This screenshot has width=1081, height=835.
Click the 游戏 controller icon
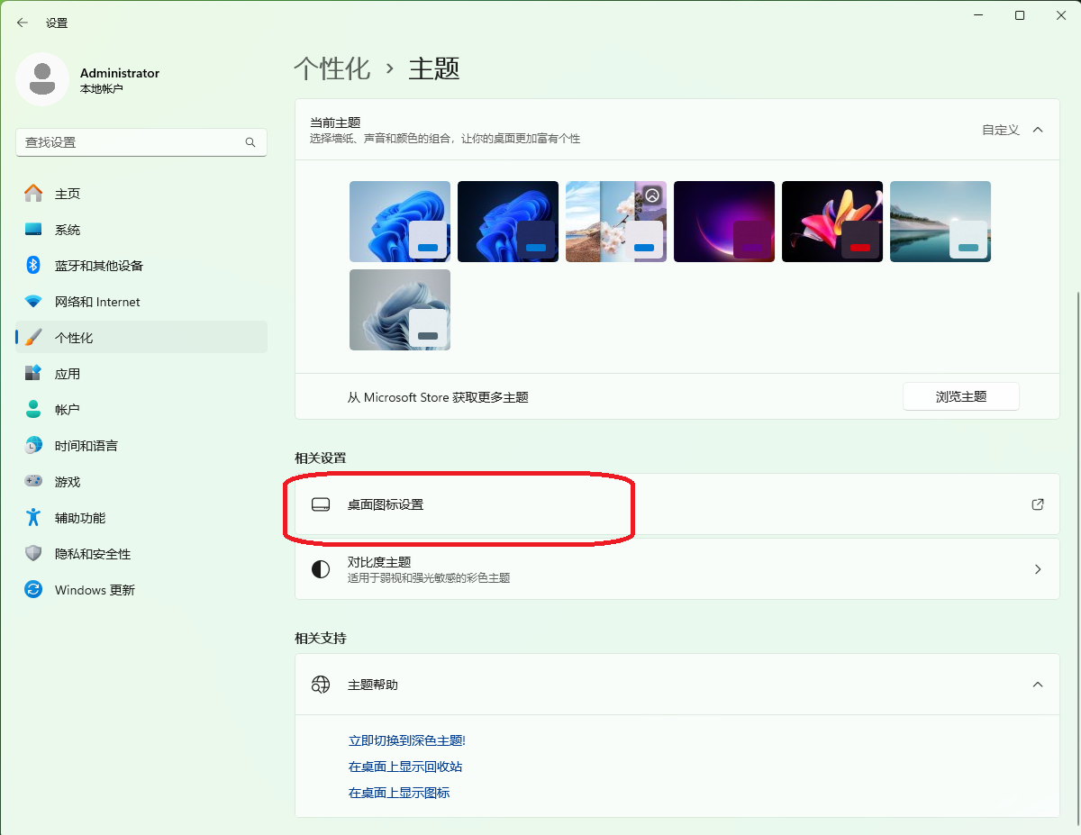[x=33, y=482]
